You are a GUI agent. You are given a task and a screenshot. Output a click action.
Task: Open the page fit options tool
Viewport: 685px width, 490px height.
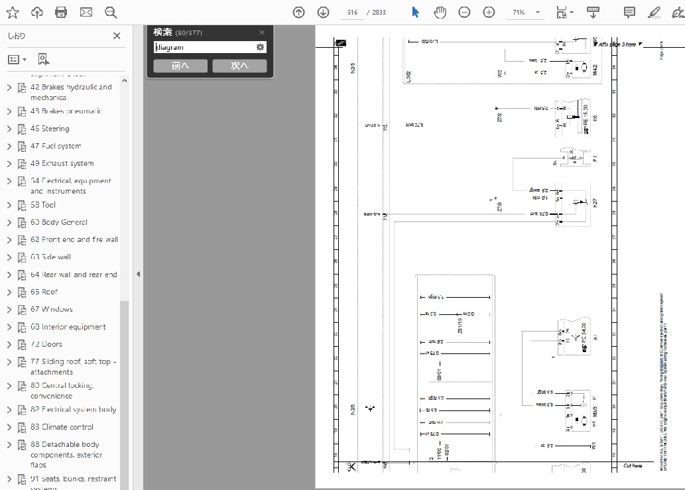[x=565, y=12]
